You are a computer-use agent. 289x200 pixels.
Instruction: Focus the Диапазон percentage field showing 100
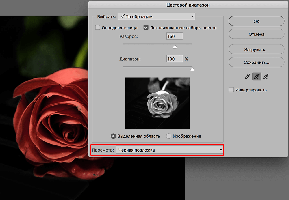(175, 59)
